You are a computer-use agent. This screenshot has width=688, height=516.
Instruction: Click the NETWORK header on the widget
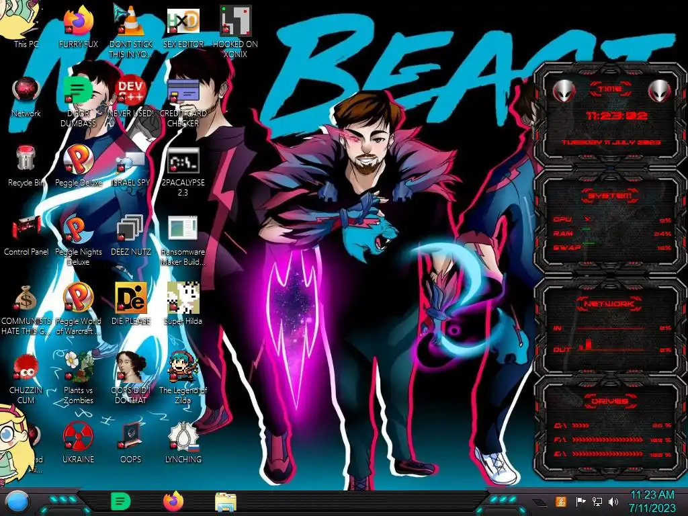610,304
